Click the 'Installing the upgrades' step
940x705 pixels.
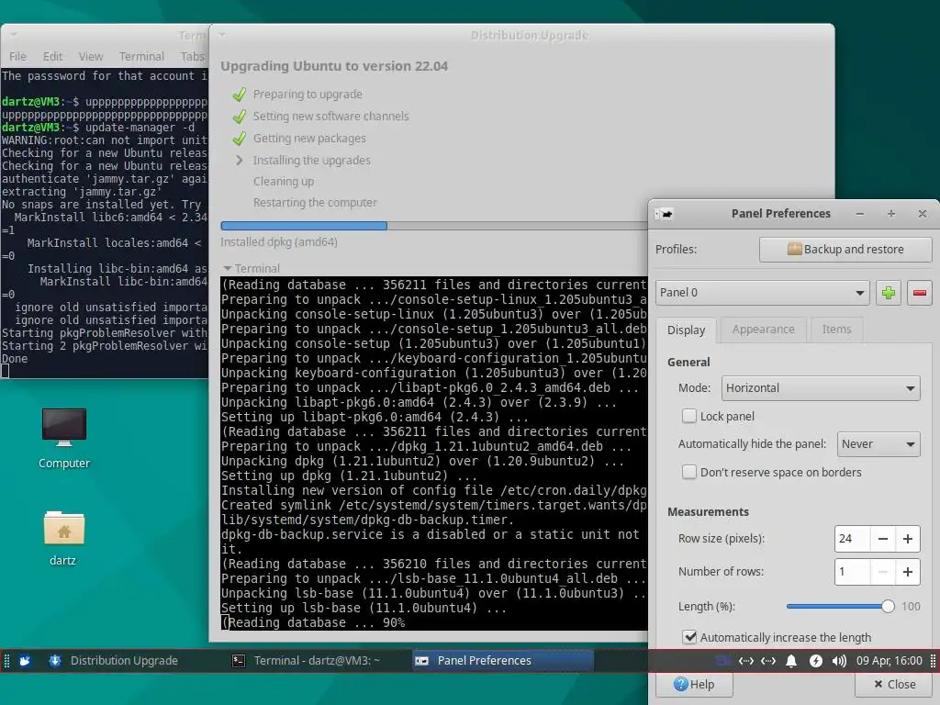[312, 160]
